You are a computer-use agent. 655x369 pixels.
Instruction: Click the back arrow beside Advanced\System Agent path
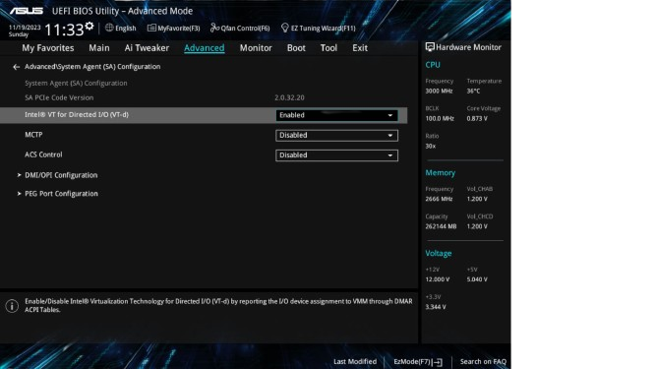click(17, 67)
